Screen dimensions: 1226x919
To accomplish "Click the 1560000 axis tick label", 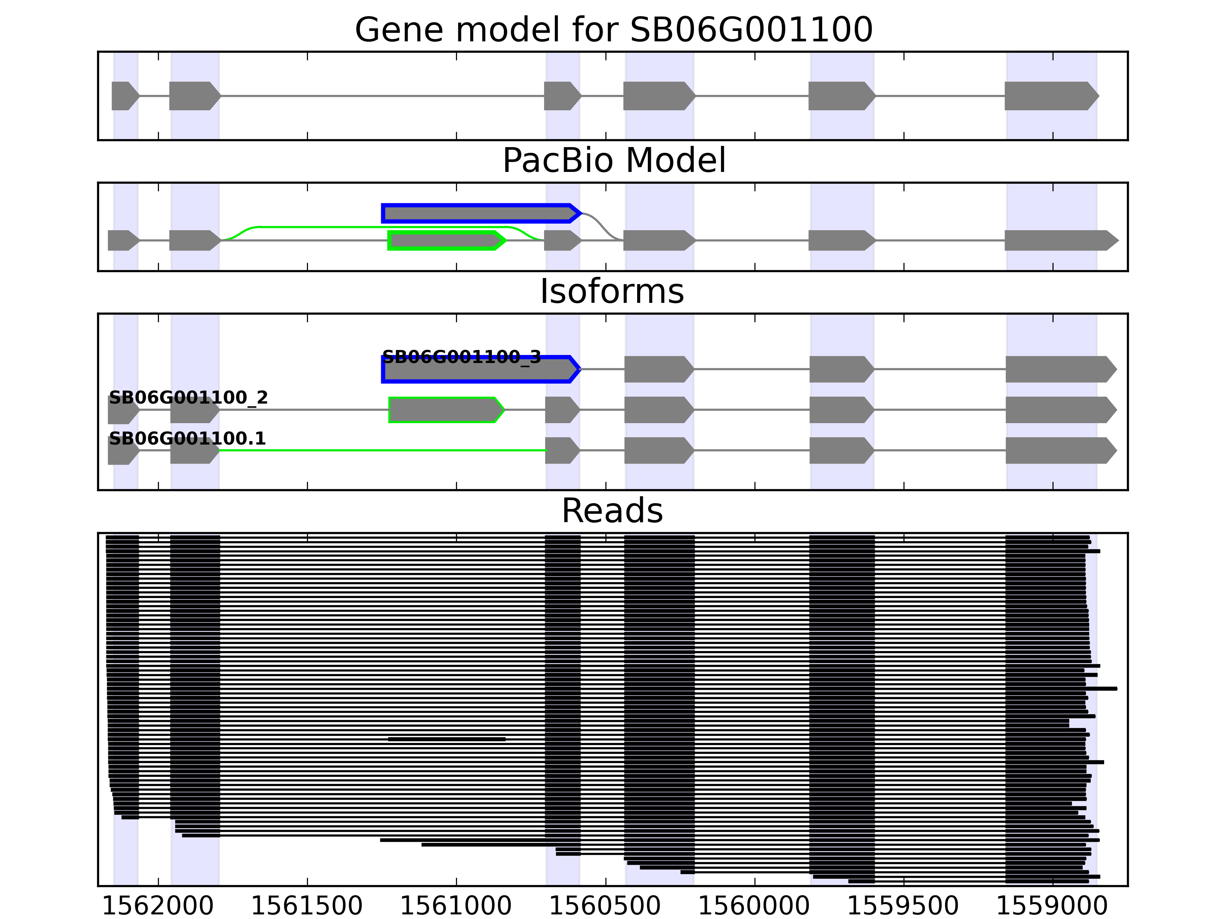I will 754,906.
